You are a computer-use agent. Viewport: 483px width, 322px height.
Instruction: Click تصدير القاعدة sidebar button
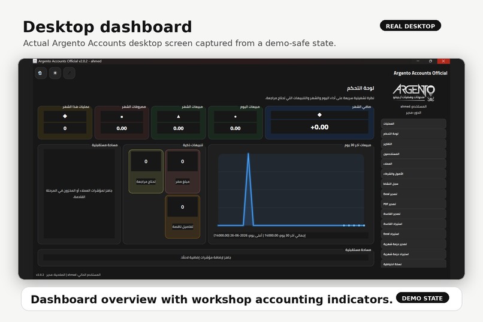413,214
